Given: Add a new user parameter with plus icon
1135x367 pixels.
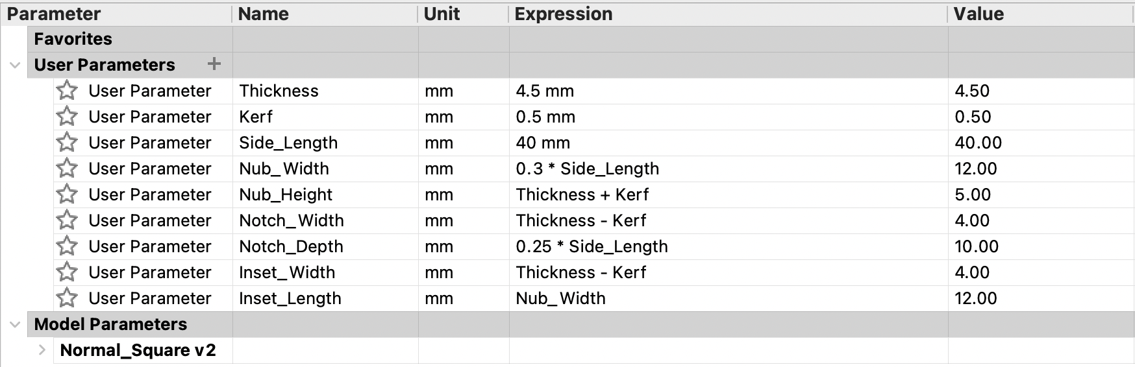Looking at the screenshot, I should pos(214,64).
